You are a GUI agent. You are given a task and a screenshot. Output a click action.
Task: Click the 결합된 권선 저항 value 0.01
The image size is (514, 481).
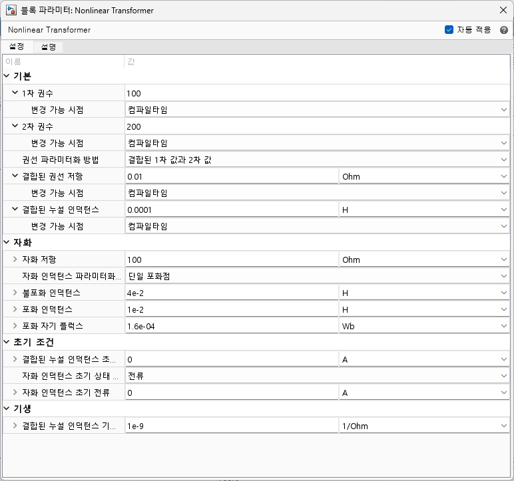point(232,176)
